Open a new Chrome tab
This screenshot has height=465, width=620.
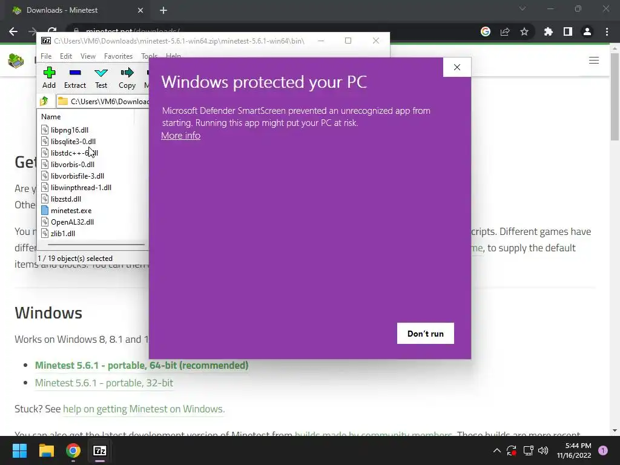click(163, 10)
